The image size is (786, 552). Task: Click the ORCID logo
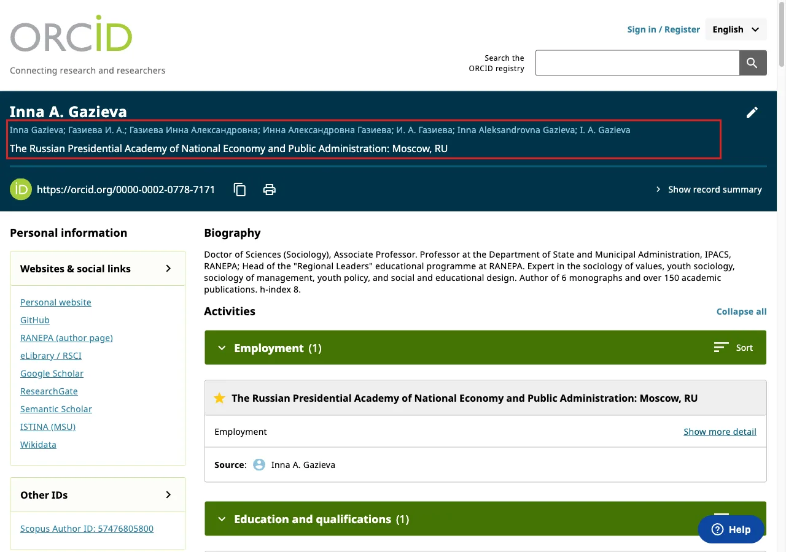(71, 34)
